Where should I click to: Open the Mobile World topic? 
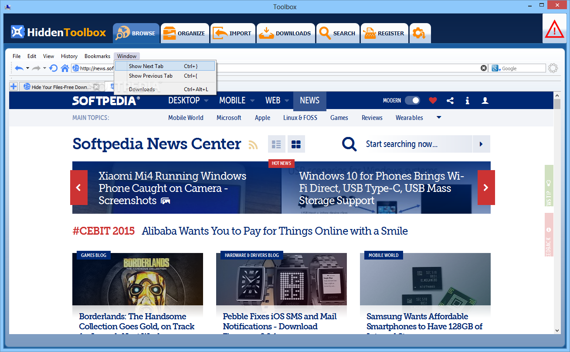point(186,118)
